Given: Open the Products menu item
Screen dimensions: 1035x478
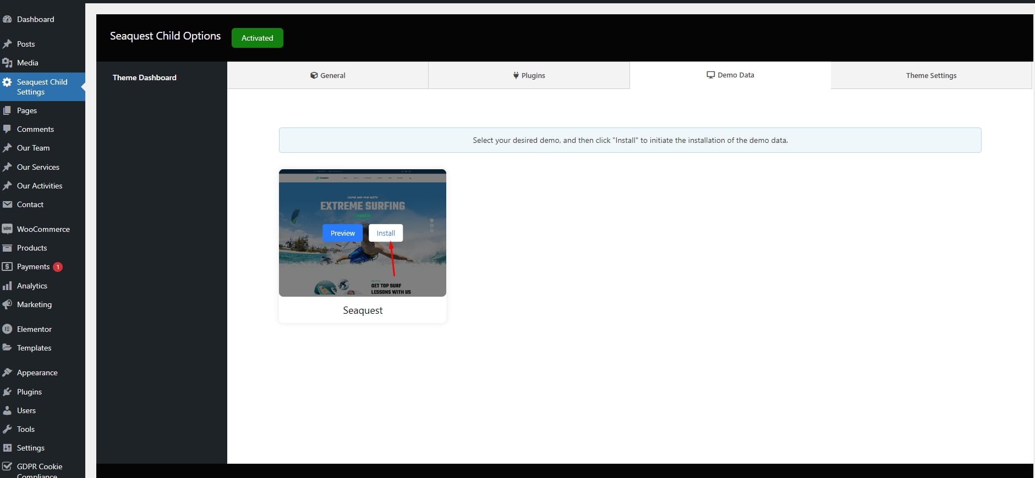Looking at the screenshot, I should pos(42,248).
